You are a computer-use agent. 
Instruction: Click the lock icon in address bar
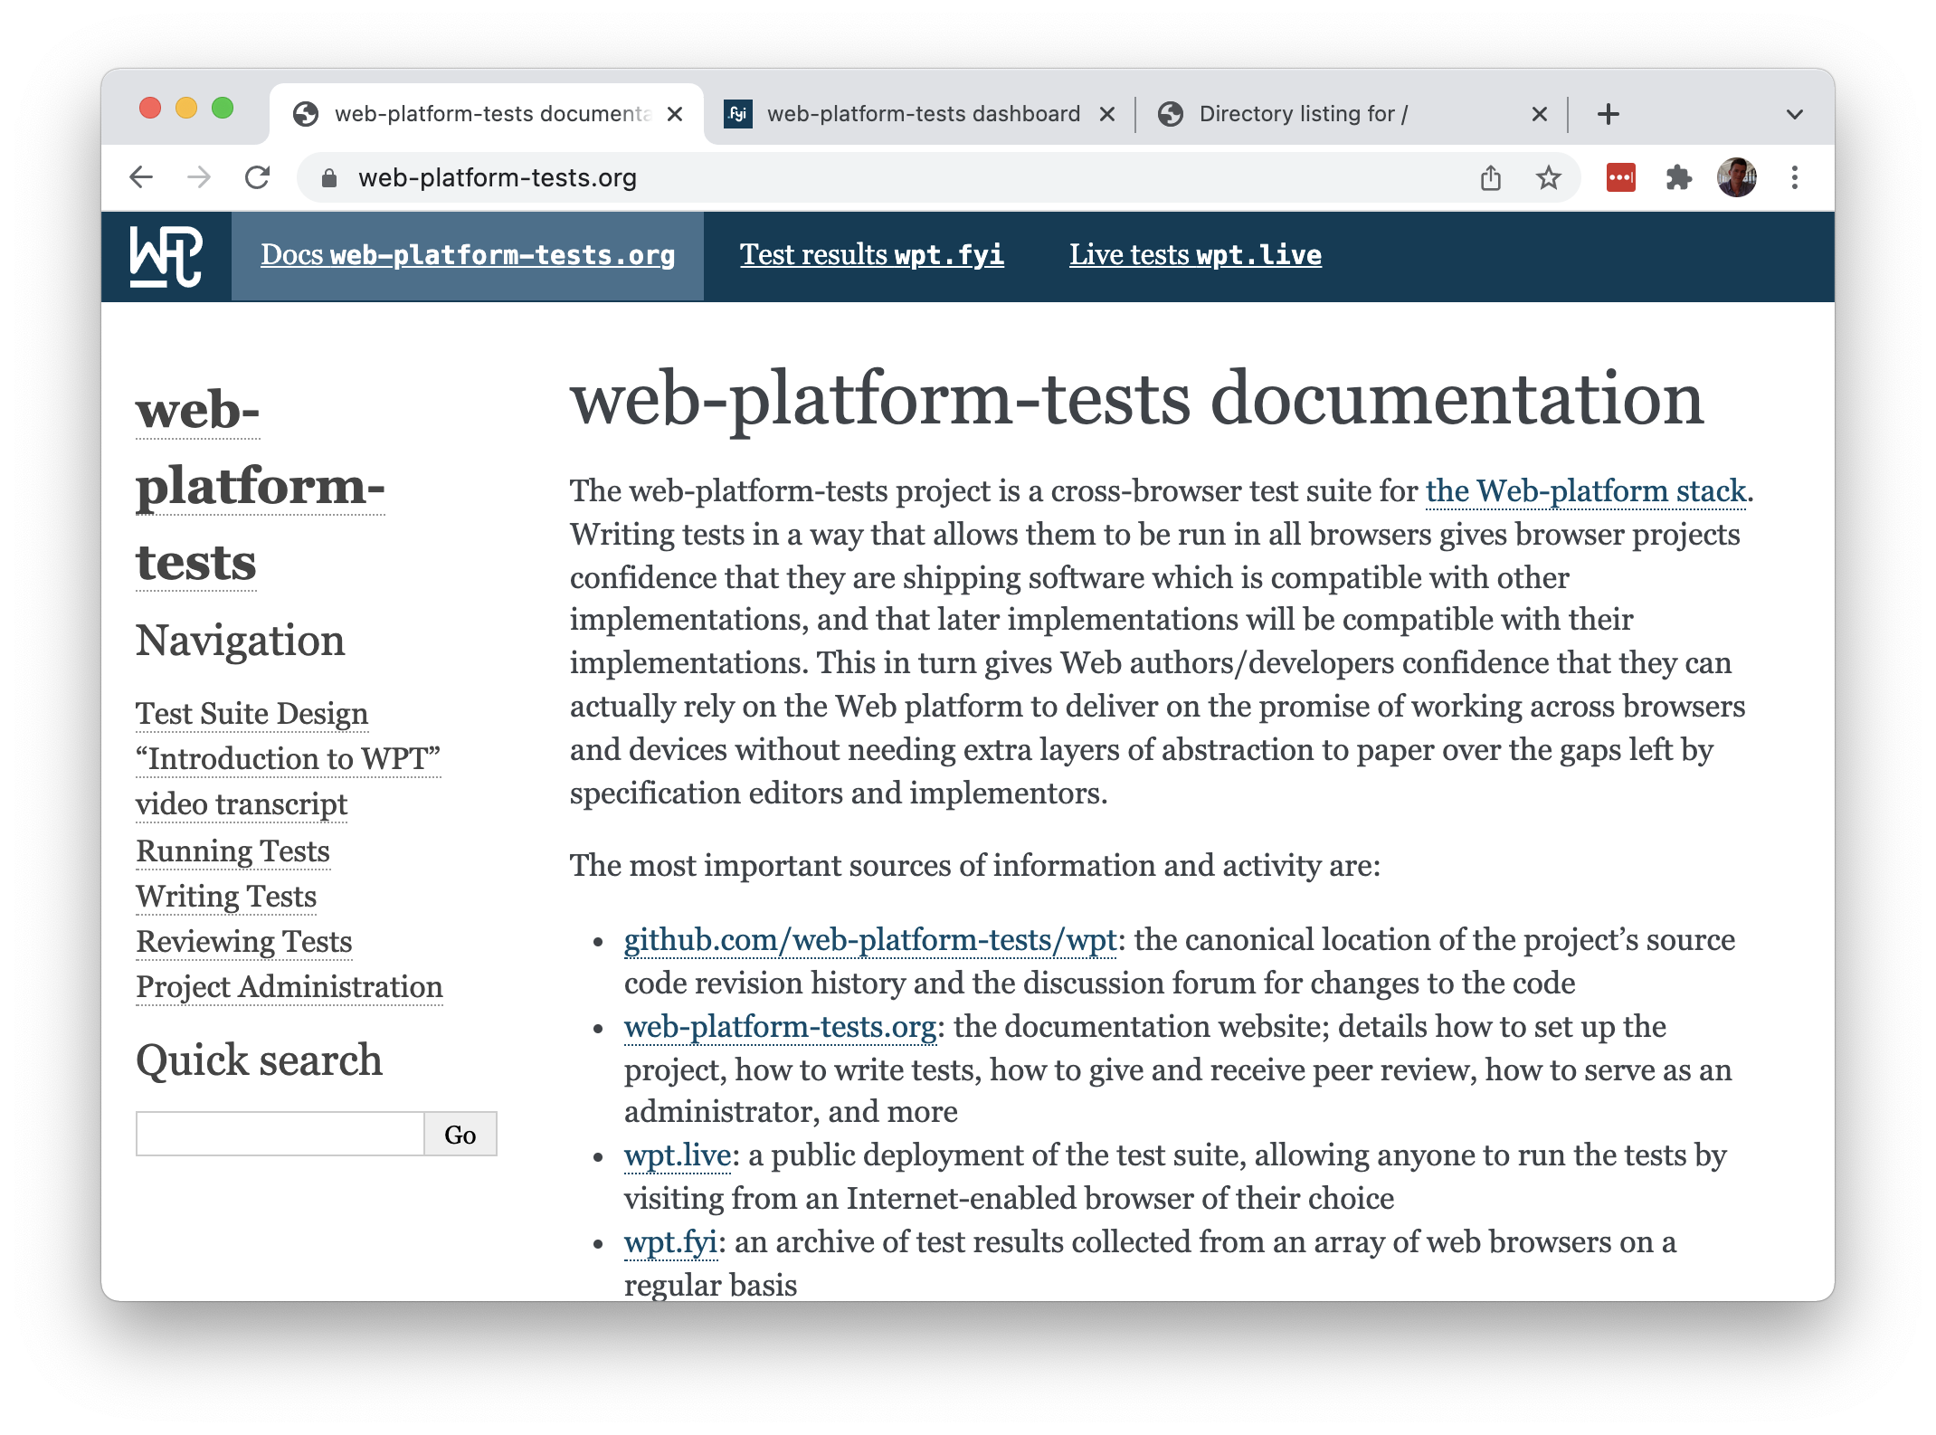coord(329,178)
